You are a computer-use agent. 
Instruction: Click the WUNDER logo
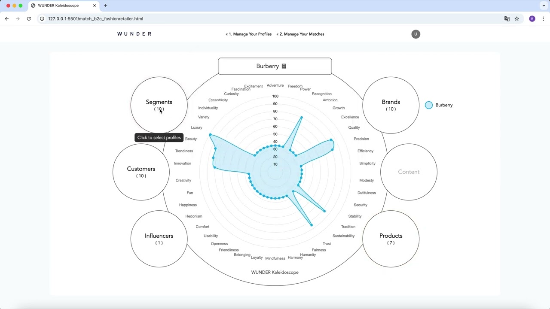pos(134,34)
